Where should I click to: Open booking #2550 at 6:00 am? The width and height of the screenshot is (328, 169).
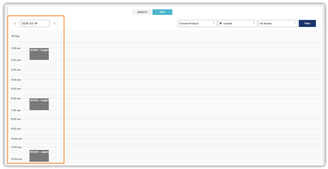click(x=39, y=104)
